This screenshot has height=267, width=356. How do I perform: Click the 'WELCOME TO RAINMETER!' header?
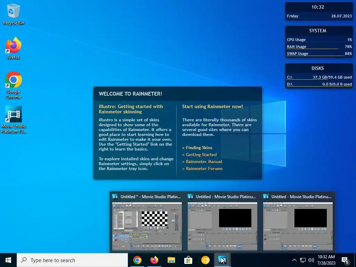[130, 94]
